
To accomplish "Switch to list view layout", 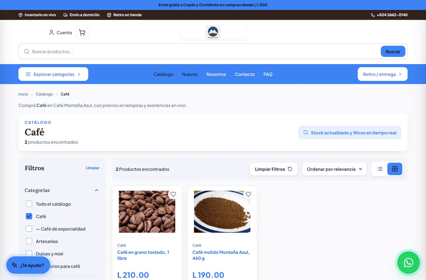I will coord(380,169).
